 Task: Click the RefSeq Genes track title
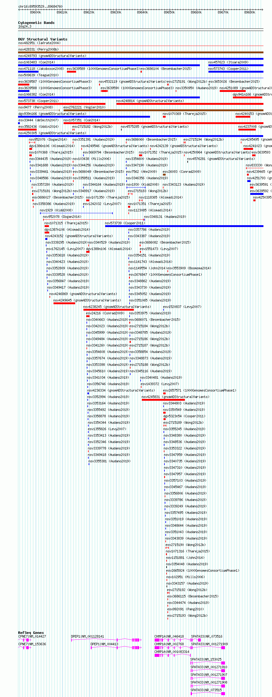[x=31, y=633]
